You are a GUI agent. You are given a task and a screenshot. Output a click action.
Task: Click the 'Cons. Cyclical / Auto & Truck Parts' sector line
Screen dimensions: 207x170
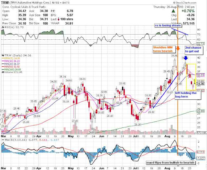(24, 7)
